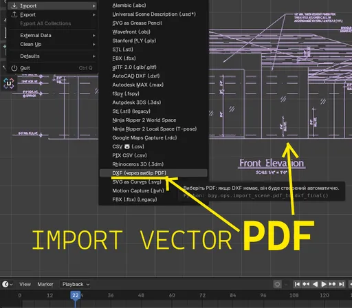Expand the Export submenu
This screenshot has width=352, height=308.
[53, 14]
